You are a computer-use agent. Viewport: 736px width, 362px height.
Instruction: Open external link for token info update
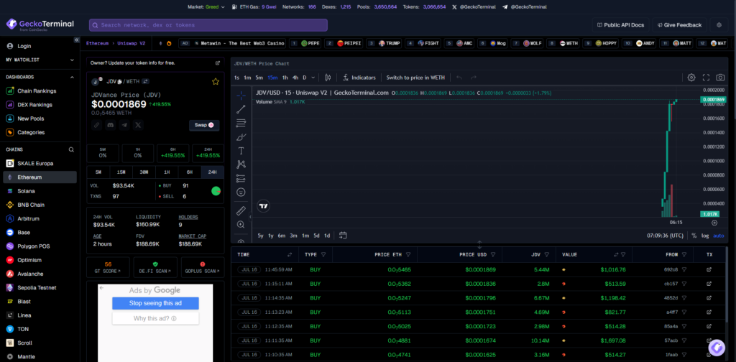(218, 62)
